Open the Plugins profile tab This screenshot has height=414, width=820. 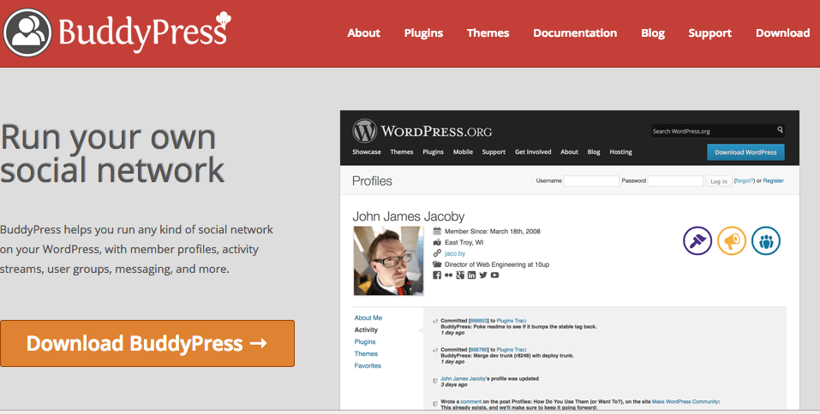pyautogui.click(x=365, y=342)
